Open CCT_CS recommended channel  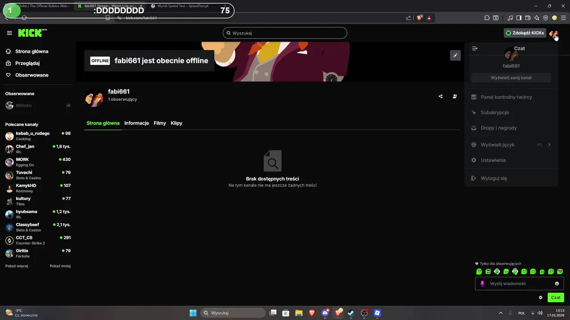pos(38,240)
